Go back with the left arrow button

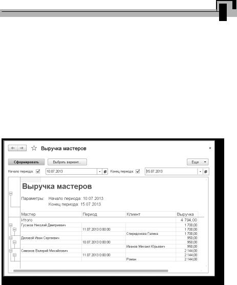point(13,148)
